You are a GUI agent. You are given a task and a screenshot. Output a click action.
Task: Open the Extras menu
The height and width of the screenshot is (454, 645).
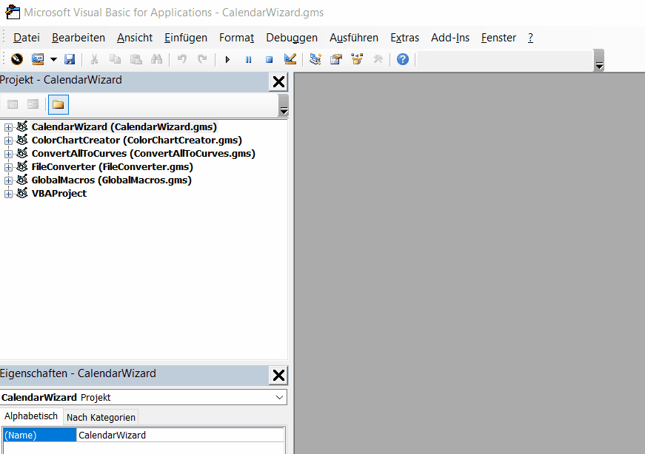point(405,38)
